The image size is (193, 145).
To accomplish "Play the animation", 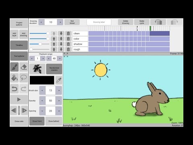I will tap(19, 99).
